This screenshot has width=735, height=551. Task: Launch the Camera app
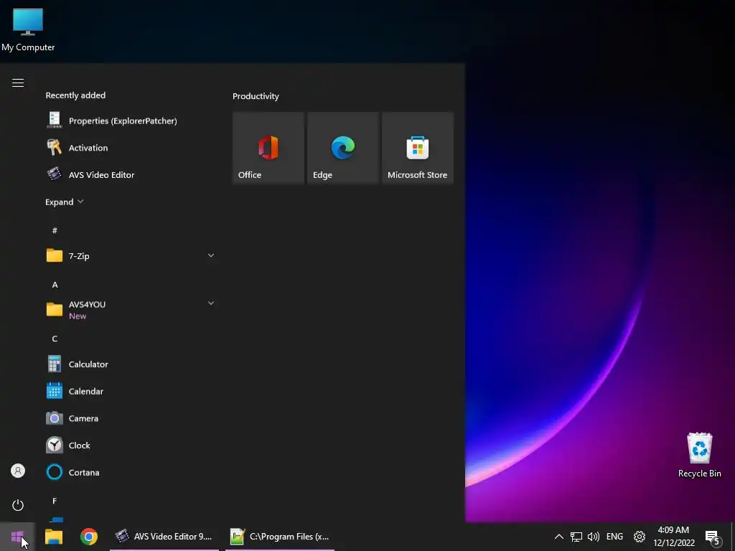click(131, 418)
